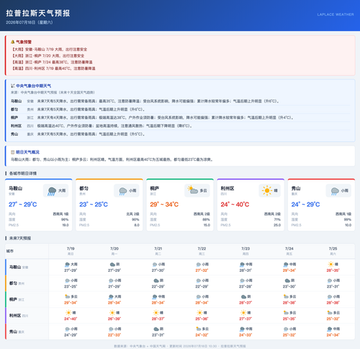The width and height of the screenshot is (360, 349).
Task: Click the alert line 浙江·桐庐 7/20 大雨
Action: click(x=48, y=56)
